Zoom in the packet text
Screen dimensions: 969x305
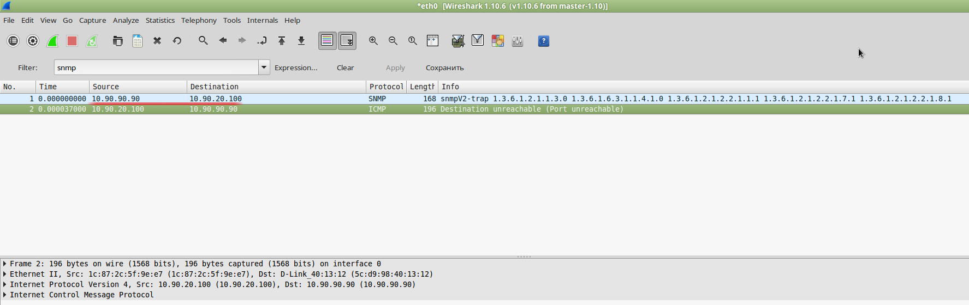click(373, 41)
